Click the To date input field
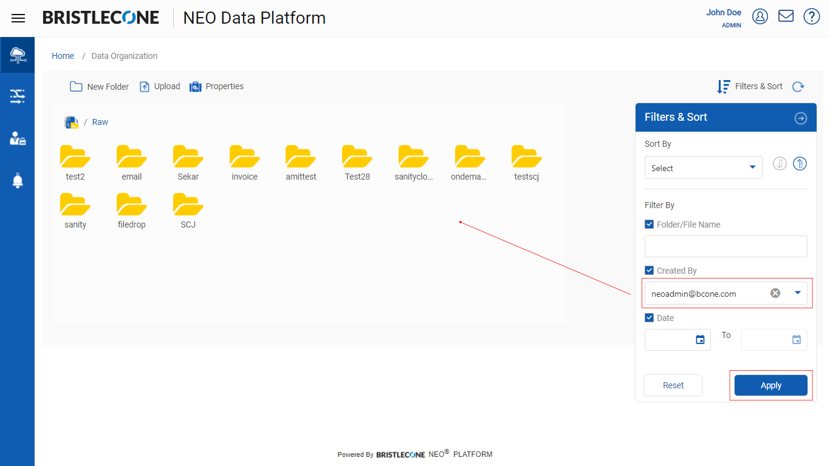Image resolution: width=830 pixels, height=466 pixels. (774, 340)
